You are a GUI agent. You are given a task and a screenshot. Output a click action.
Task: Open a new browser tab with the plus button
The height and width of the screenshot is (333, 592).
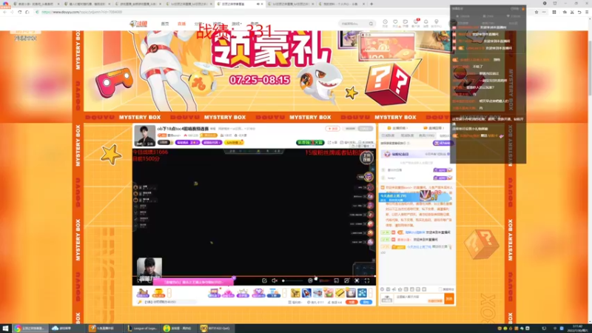(371, 4)
